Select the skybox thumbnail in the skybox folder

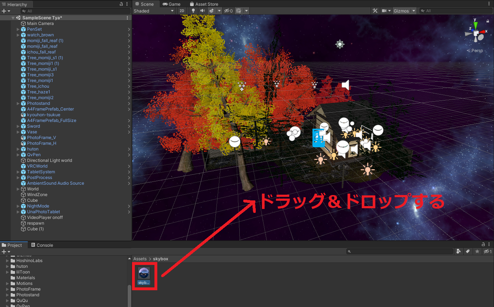coord(144,273)
